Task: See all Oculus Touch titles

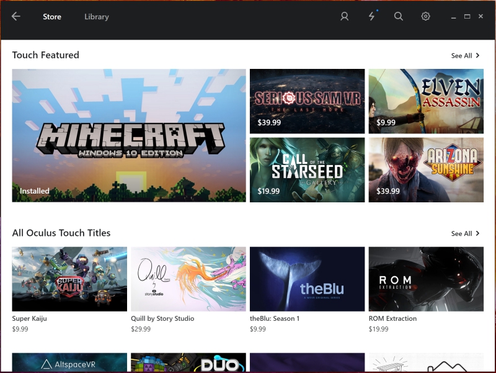Action: click(x=466, y=234)
